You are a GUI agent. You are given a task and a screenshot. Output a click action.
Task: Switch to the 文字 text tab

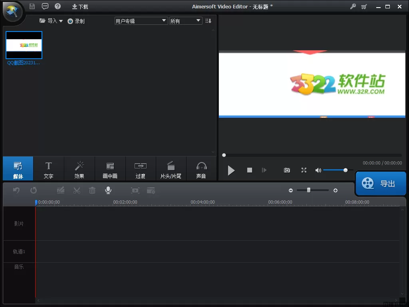click(x=48, y=169)
